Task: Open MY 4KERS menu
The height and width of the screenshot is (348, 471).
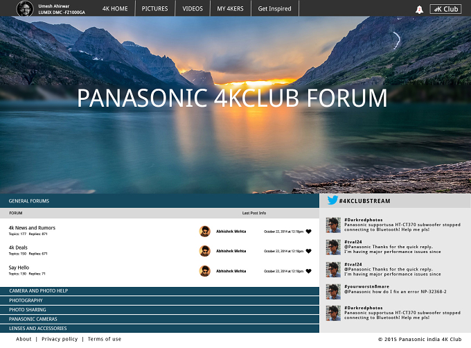Action: click(231, 9)
